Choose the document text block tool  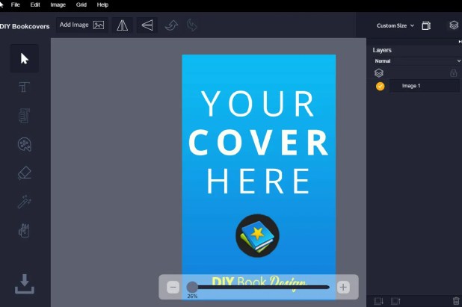[24, 116]
